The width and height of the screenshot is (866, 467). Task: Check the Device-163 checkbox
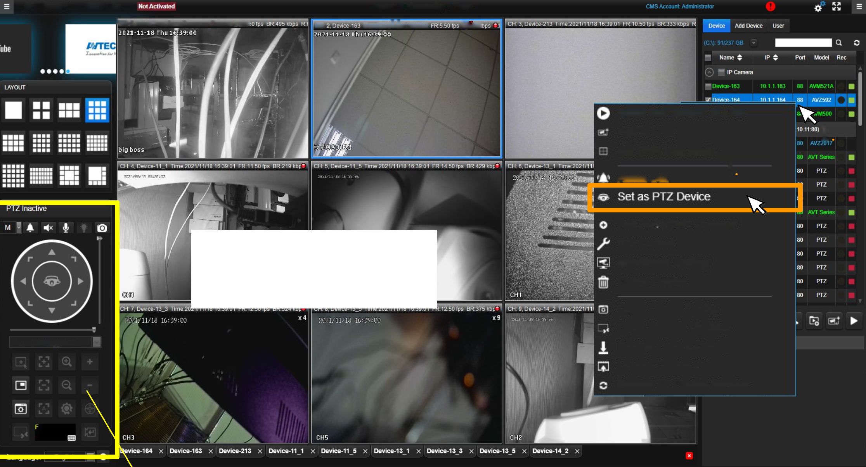(708, 86)
